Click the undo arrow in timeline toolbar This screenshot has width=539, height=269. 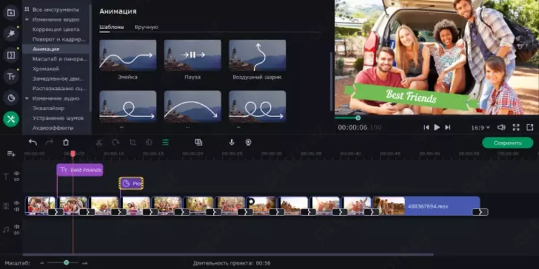click(x=33, y=143)
